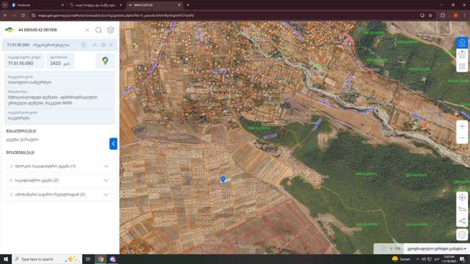Click the magnifier search icon

(99, 30)
